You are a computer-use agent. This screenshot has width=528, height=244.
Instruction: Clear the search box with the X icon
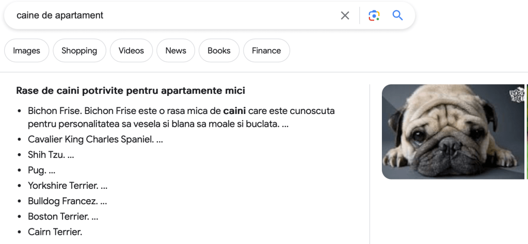[x=345, y=15]
